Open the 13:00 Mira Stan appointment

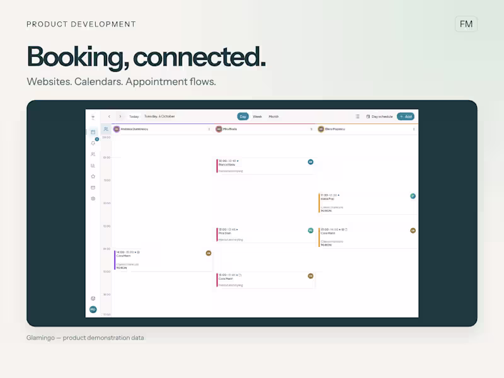(265, 234)
